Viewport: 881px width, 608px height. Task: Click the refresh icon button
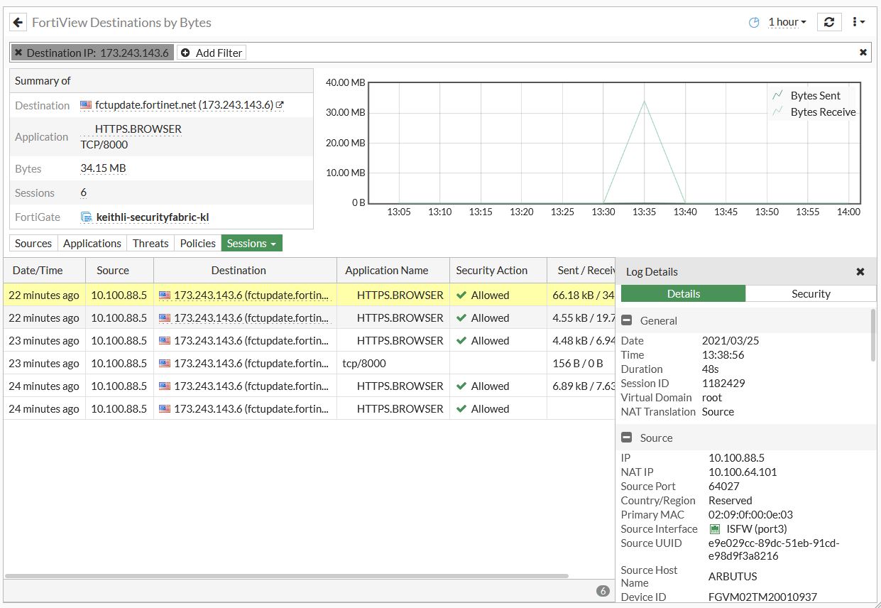pyautogui.click(x=828, y=22)
